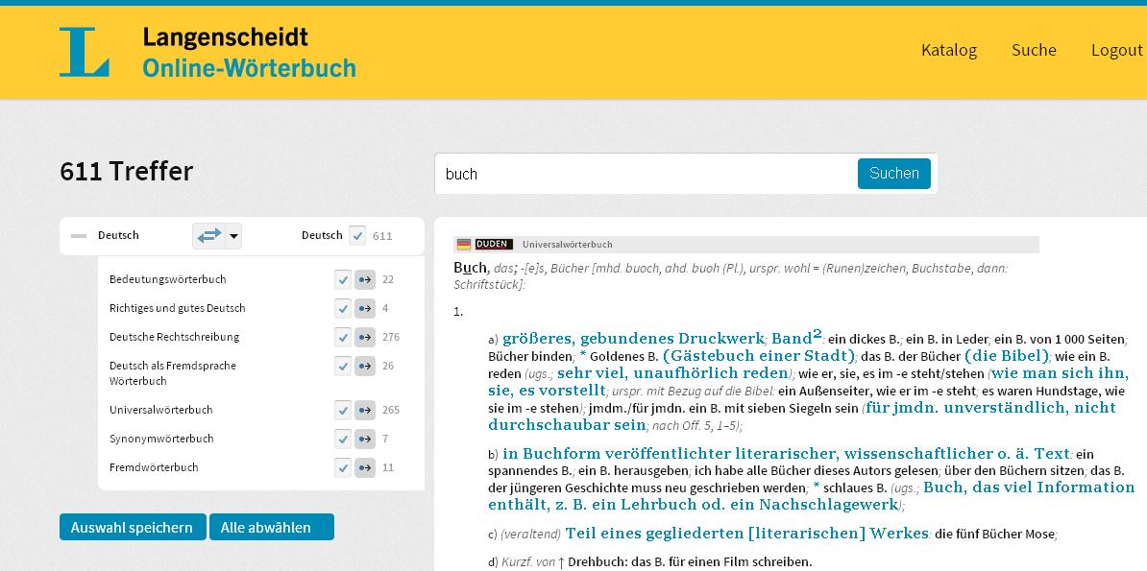1147x571 pixels.
Task: Click the "Deutsch als Fremdsprache Wörterbuch" label
Action: click(173, 373)
